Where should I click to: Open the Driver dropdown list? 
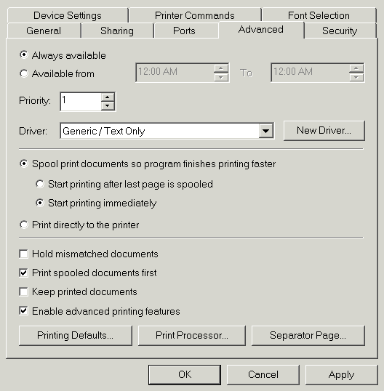point(265,131)
